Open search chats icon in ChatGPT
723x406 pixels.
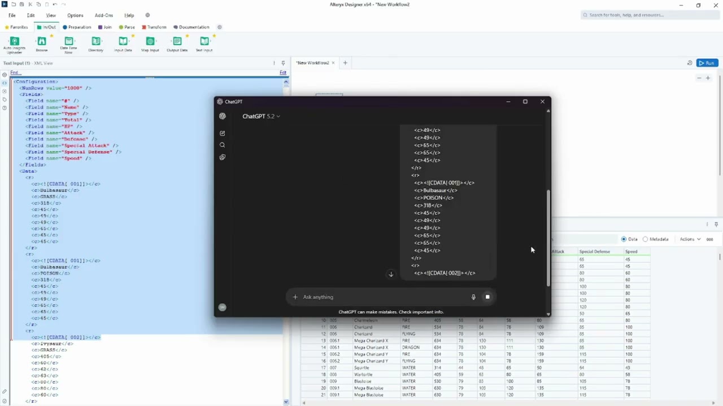[223, 145]
